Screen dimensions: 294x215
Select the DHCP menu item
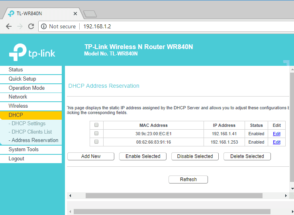point(31,115)
